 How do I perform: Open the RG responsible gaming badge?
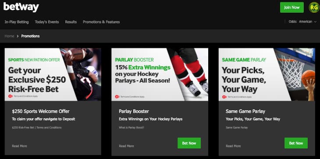(314, 7)
